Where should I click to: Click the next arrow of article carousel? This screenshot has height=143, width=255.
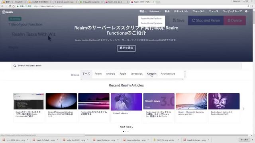point(243,109)
